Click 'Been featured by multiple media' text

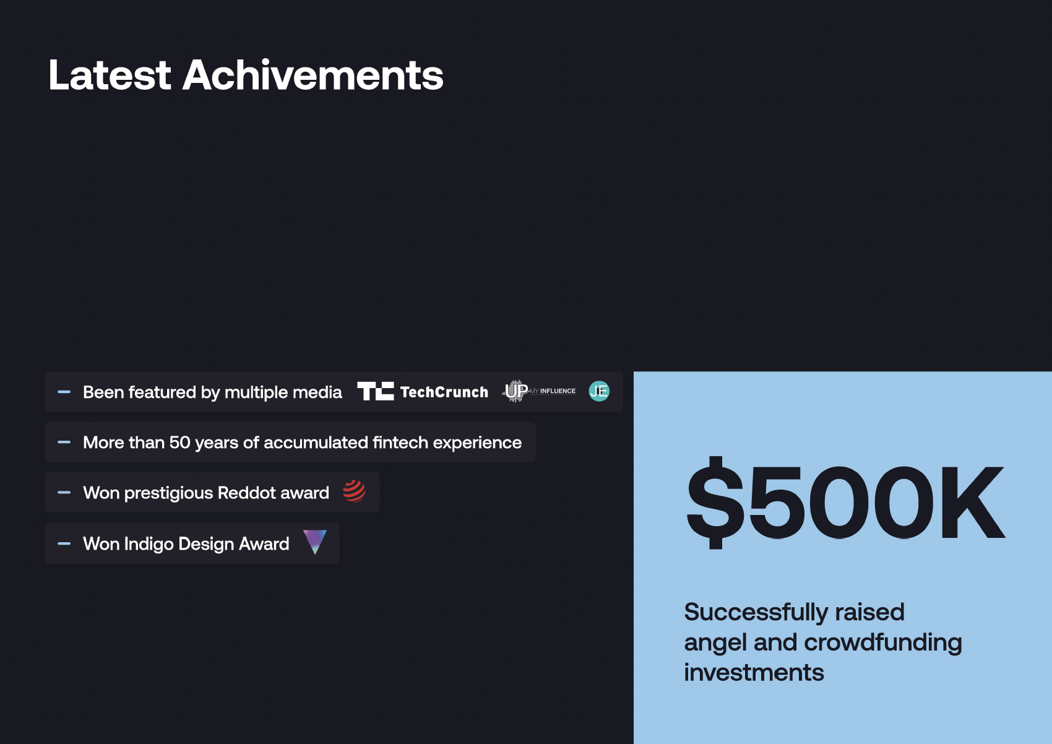(212, 392)
